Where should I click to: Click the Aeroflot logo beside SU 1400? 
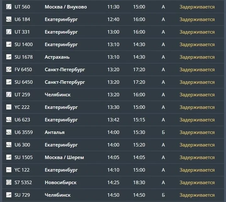[9, 44]
